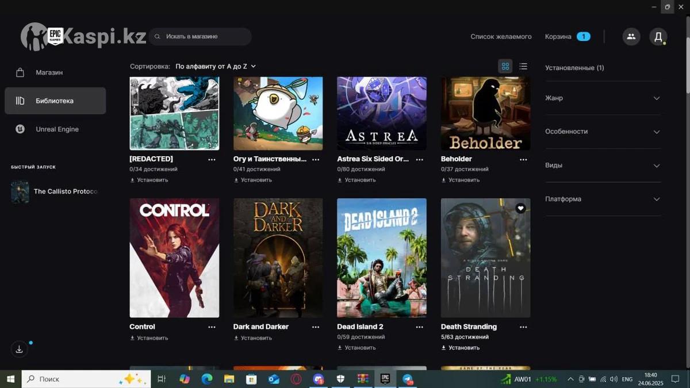Open the sort dropdown По алфавиту от А до Z
Screen dimensions: 690x388
click(216, 66)
